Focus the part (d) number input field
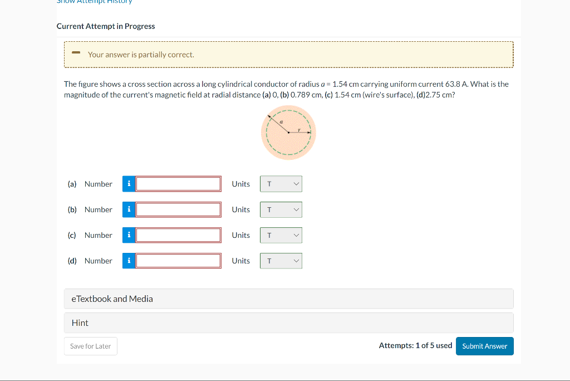570x381 pixels. [178, 261]
